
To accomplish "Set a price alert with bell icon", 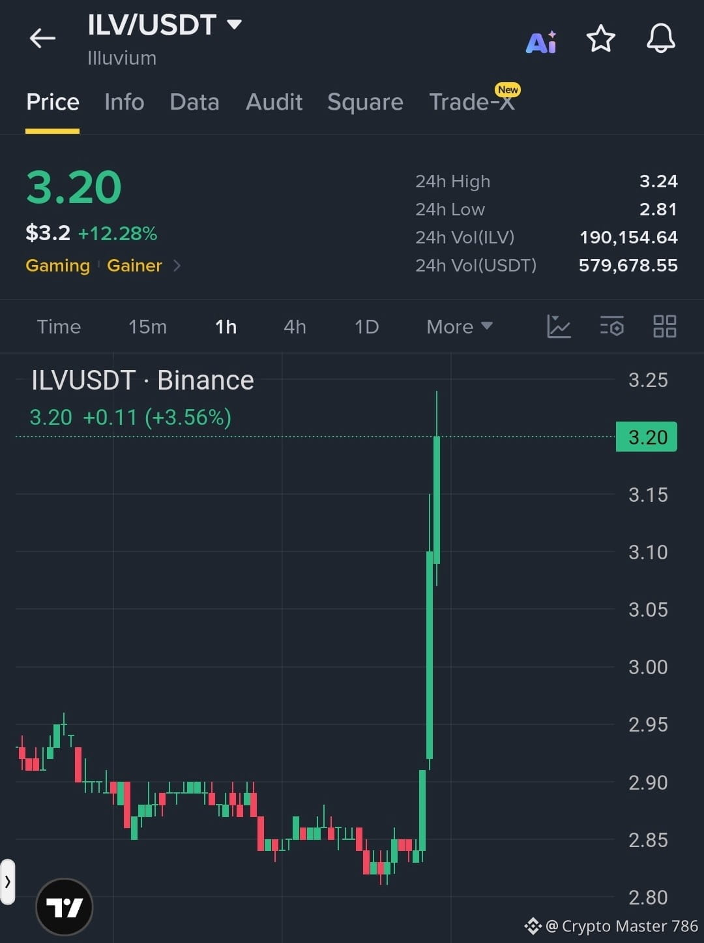I will 660,39.
